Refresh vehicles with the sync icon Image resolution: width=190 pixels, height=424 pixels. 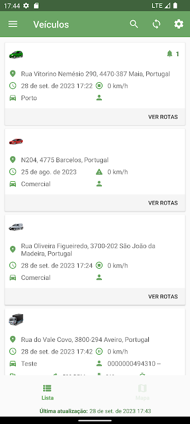(156, 24)
